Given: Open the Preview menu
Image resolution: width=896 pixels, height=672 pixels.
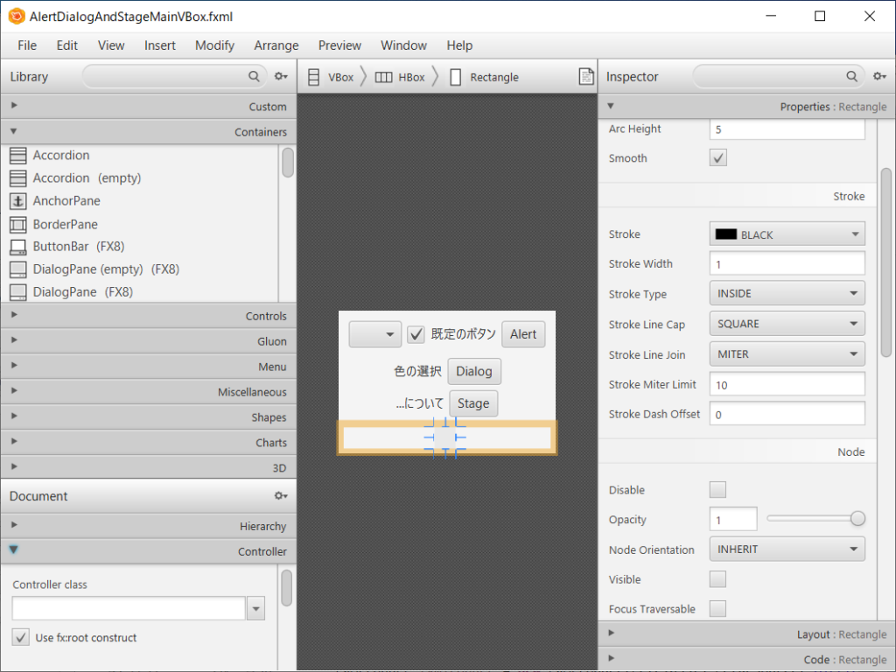Looking at the screenshot, I should coord(339,45).
